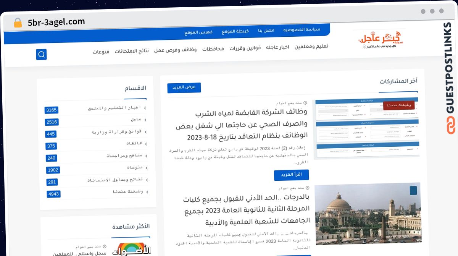This screenshot has width=458, height=256.
Task: Expand chevron beside اخبار التعليم والمعلمين
Action: click(145, 108)
